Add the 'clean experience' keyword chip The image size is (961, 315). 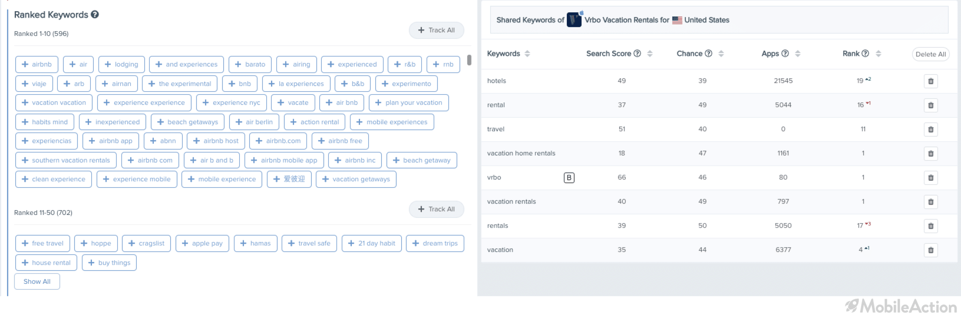53,179
